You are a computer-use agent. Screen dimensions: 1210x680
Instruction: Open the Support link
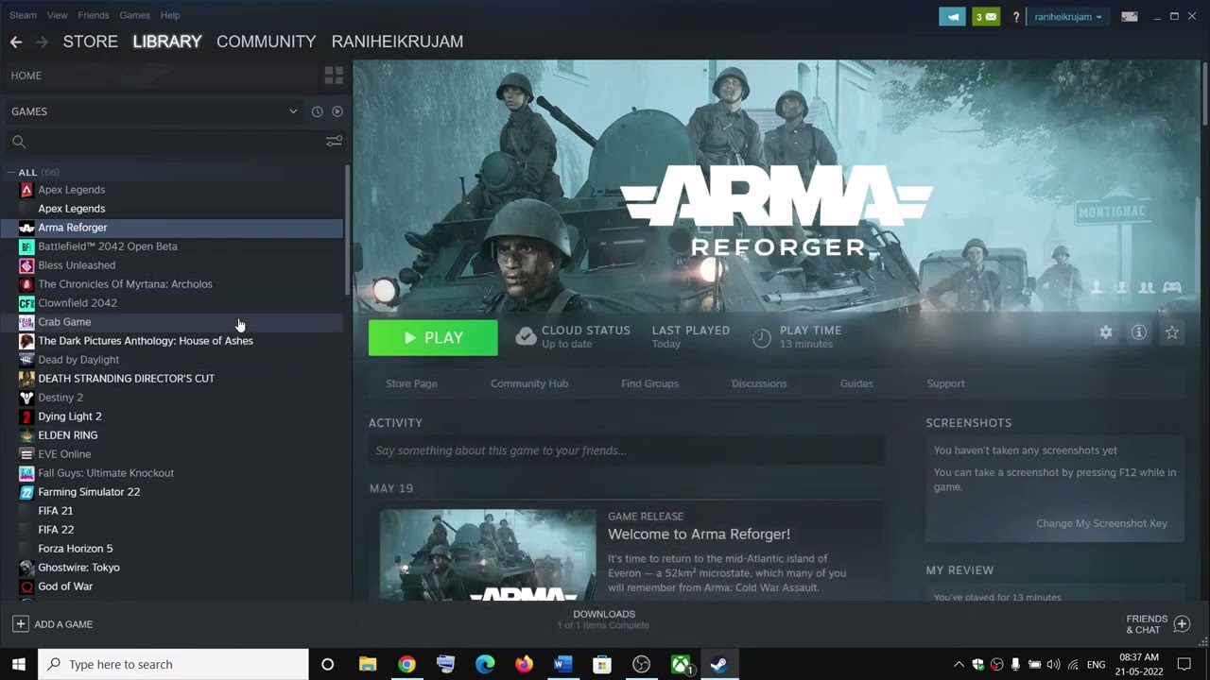click(945, 383)
